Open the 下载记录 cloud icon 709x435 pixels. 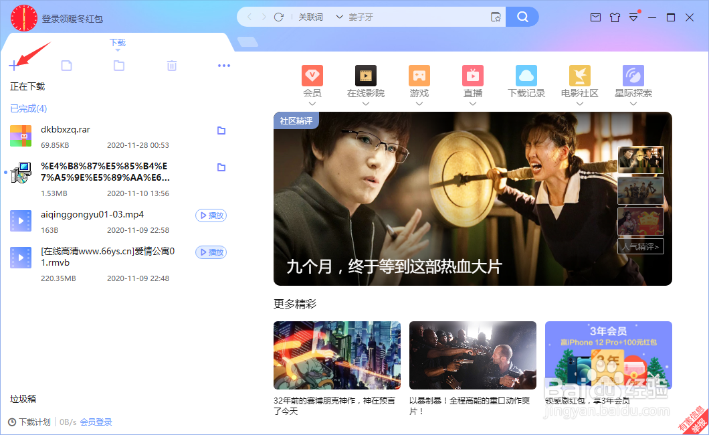pos(526,76)
